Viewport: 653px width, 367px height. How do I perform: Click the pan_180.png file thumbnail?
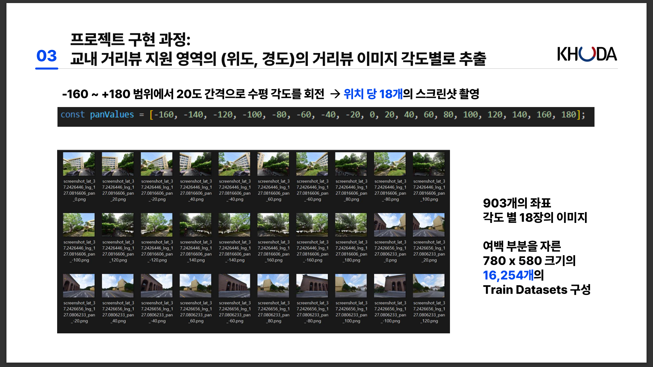(x=351, y=225)
